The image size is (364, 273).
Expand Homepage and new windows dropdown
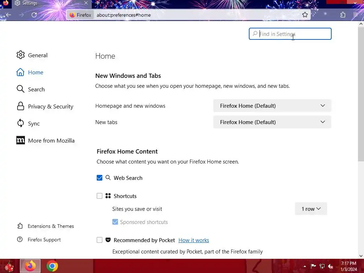pos(272,106)
